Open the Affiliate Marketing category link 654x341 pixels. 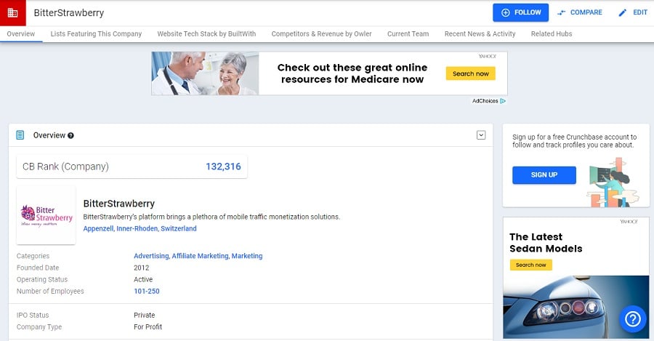201,256
